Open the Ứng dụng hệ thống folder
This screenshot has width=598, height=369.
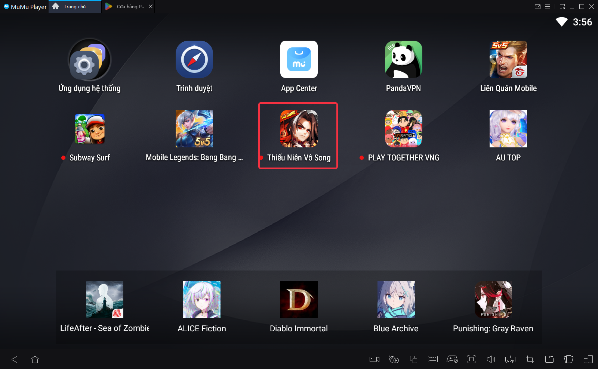point(90,60)
